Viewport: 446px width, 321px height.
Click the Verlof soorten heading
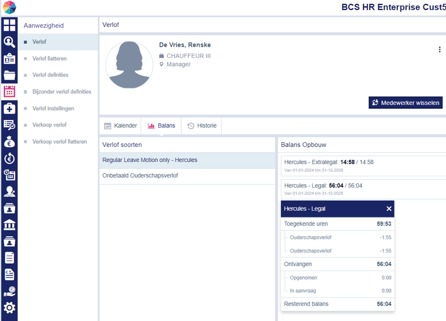tap(122, 145)
